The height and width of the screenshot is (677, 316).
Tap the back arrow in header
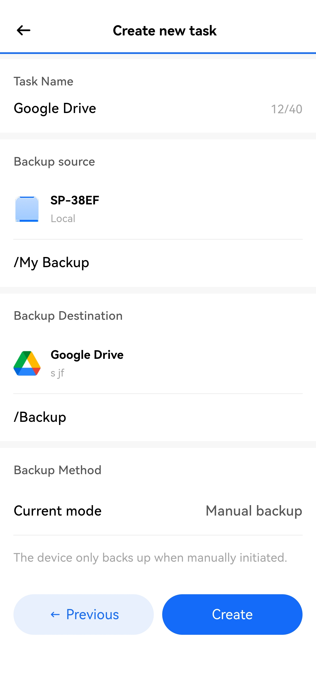pyautogui.click(x=23, y=30)
